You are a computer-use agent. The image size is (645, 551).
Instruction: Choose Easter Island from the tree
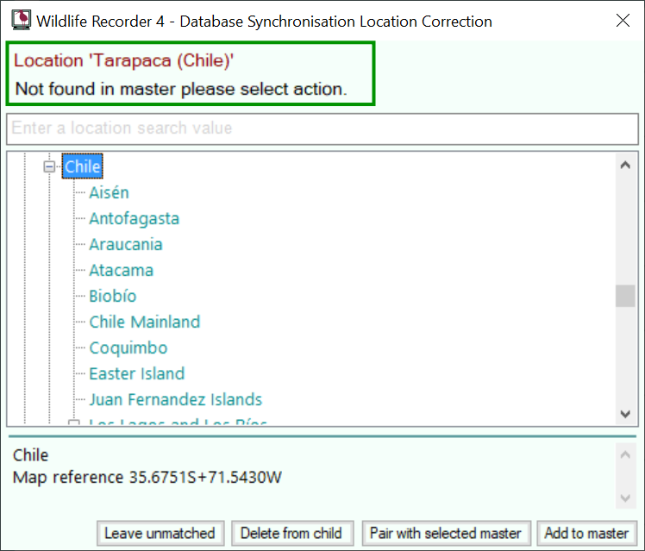click(136, 373)
